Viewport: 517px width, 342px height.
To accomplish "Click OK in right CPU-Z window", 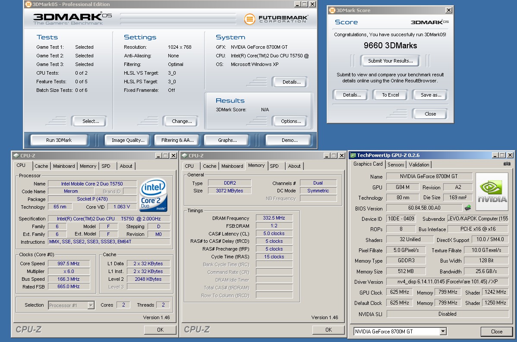I will pyautogui.click(x=329, y=330).
